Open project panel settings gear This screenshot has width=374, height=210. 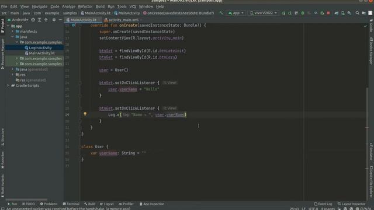click(54, 20)
